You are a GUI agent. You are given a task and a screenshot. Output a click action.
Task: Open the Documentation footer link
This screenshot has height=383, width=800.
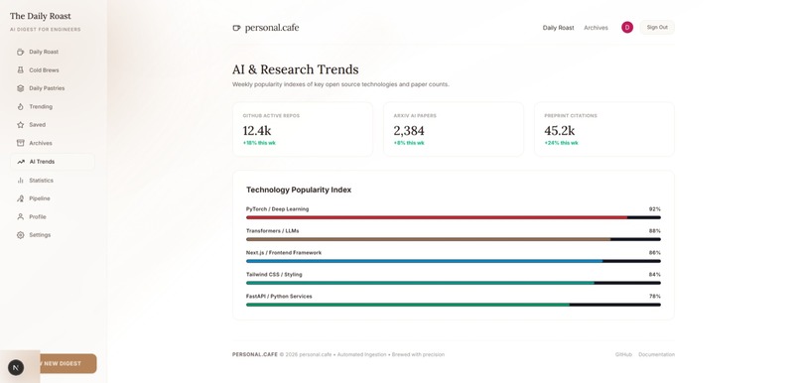coord(657,354)
